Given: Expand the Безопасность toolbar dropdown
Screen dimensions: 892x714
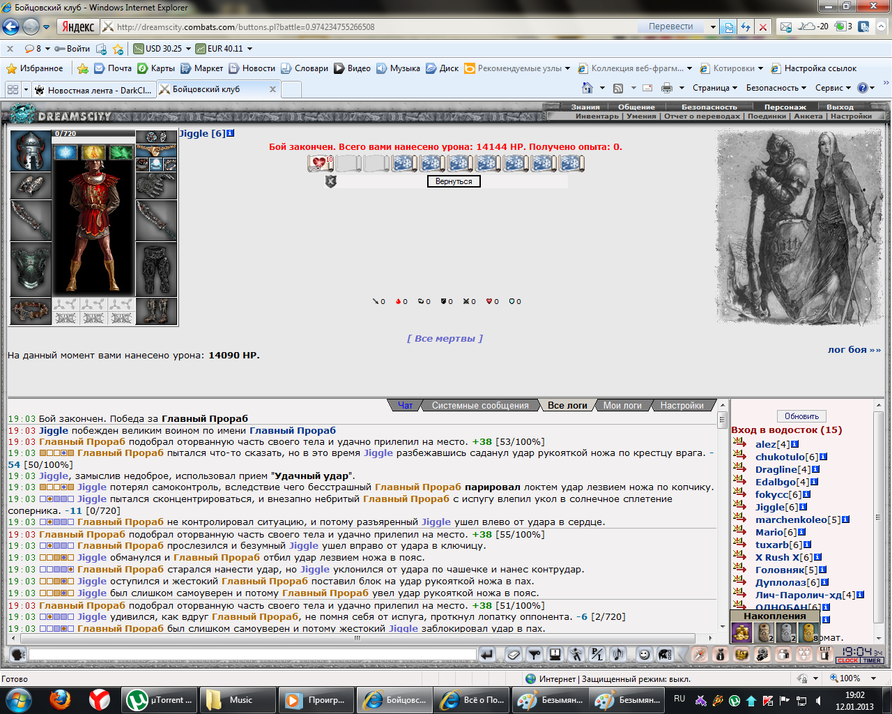Looking at the screenshot, I should (776, 88).
